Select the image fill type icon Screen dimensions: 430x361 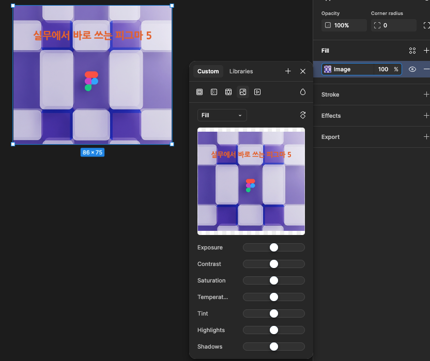243,92
